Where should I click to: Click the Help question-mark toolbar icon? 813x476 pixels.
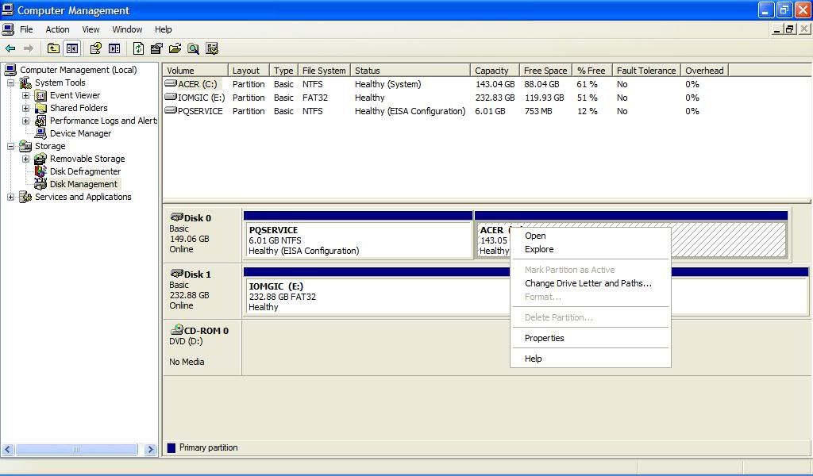(x=96, y=48)
